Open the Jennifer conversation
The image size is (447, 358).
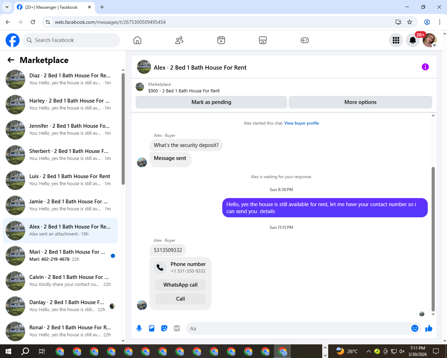(x=60, y=130)
